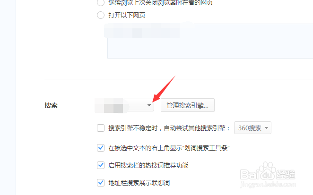Click the "打开以下网页" label text
The height and width of the screenshot is (195, 313).
click(127, 15)
